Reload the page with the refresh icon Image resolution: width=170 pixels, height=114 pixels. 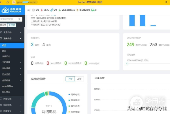(8, 2)
